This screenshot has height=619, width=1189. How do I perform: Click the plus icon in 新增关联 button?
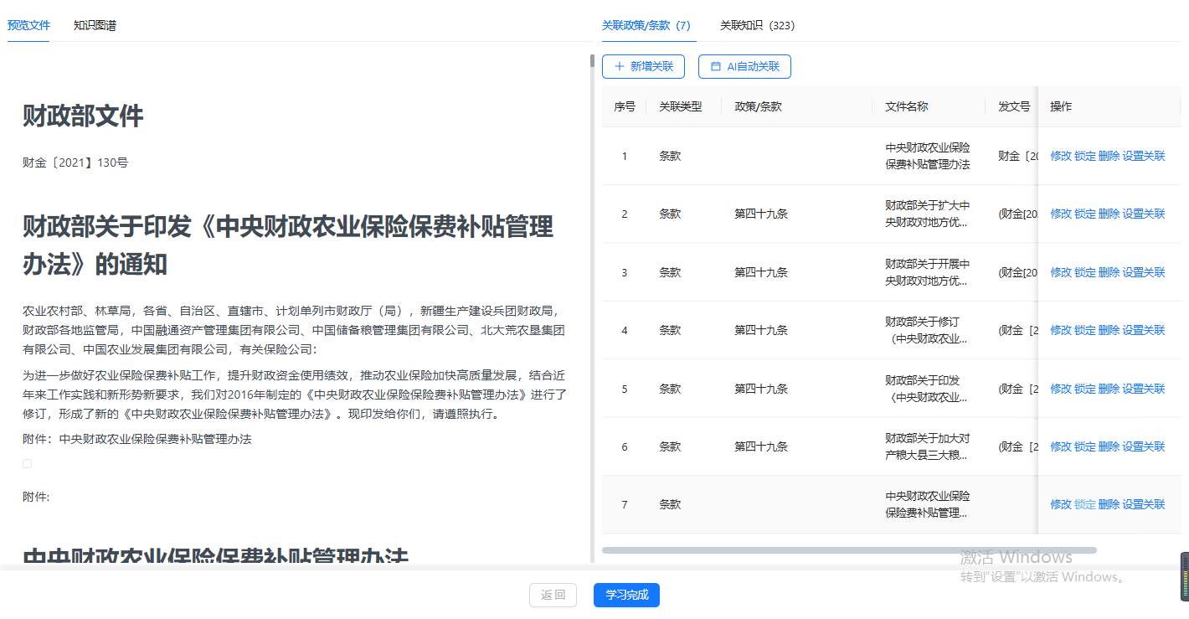(x=620, y=67)
